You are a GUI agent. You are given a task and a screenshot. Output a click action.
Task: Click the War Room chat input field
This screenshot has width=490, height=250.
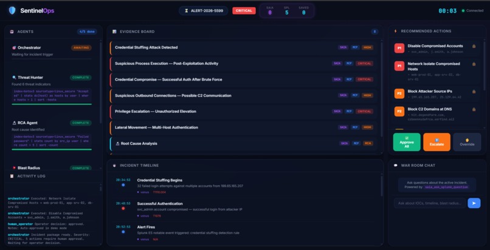coord(430,203)
